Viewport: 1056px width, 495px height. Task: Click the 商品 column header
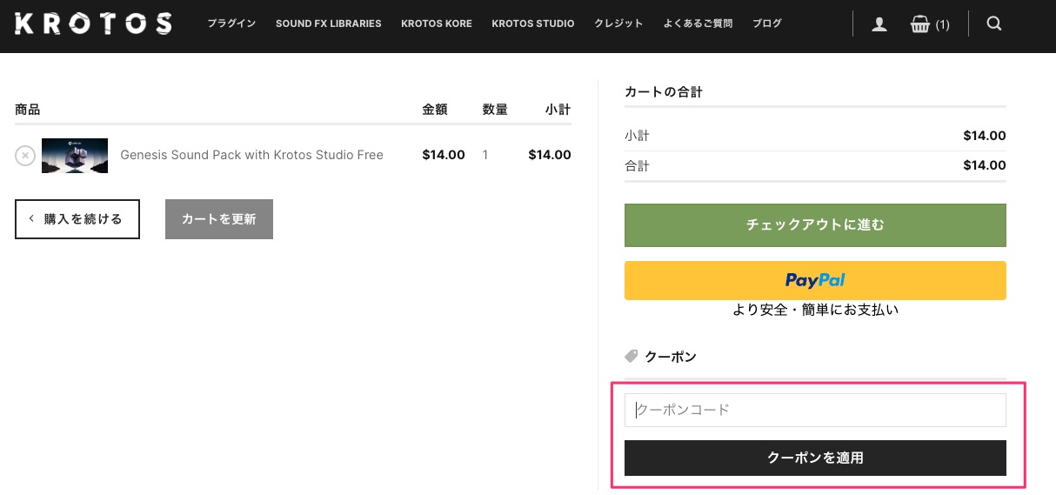pyautogui.click(x=28, y=110)
